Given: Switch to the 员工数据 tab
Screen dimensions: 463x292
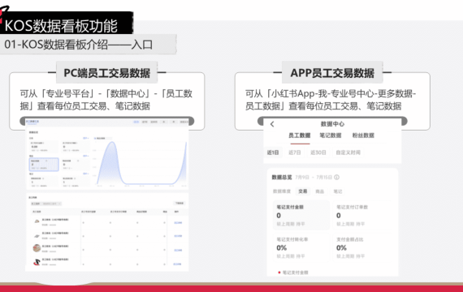Looking at the screenshot, I should click(300, 135).
